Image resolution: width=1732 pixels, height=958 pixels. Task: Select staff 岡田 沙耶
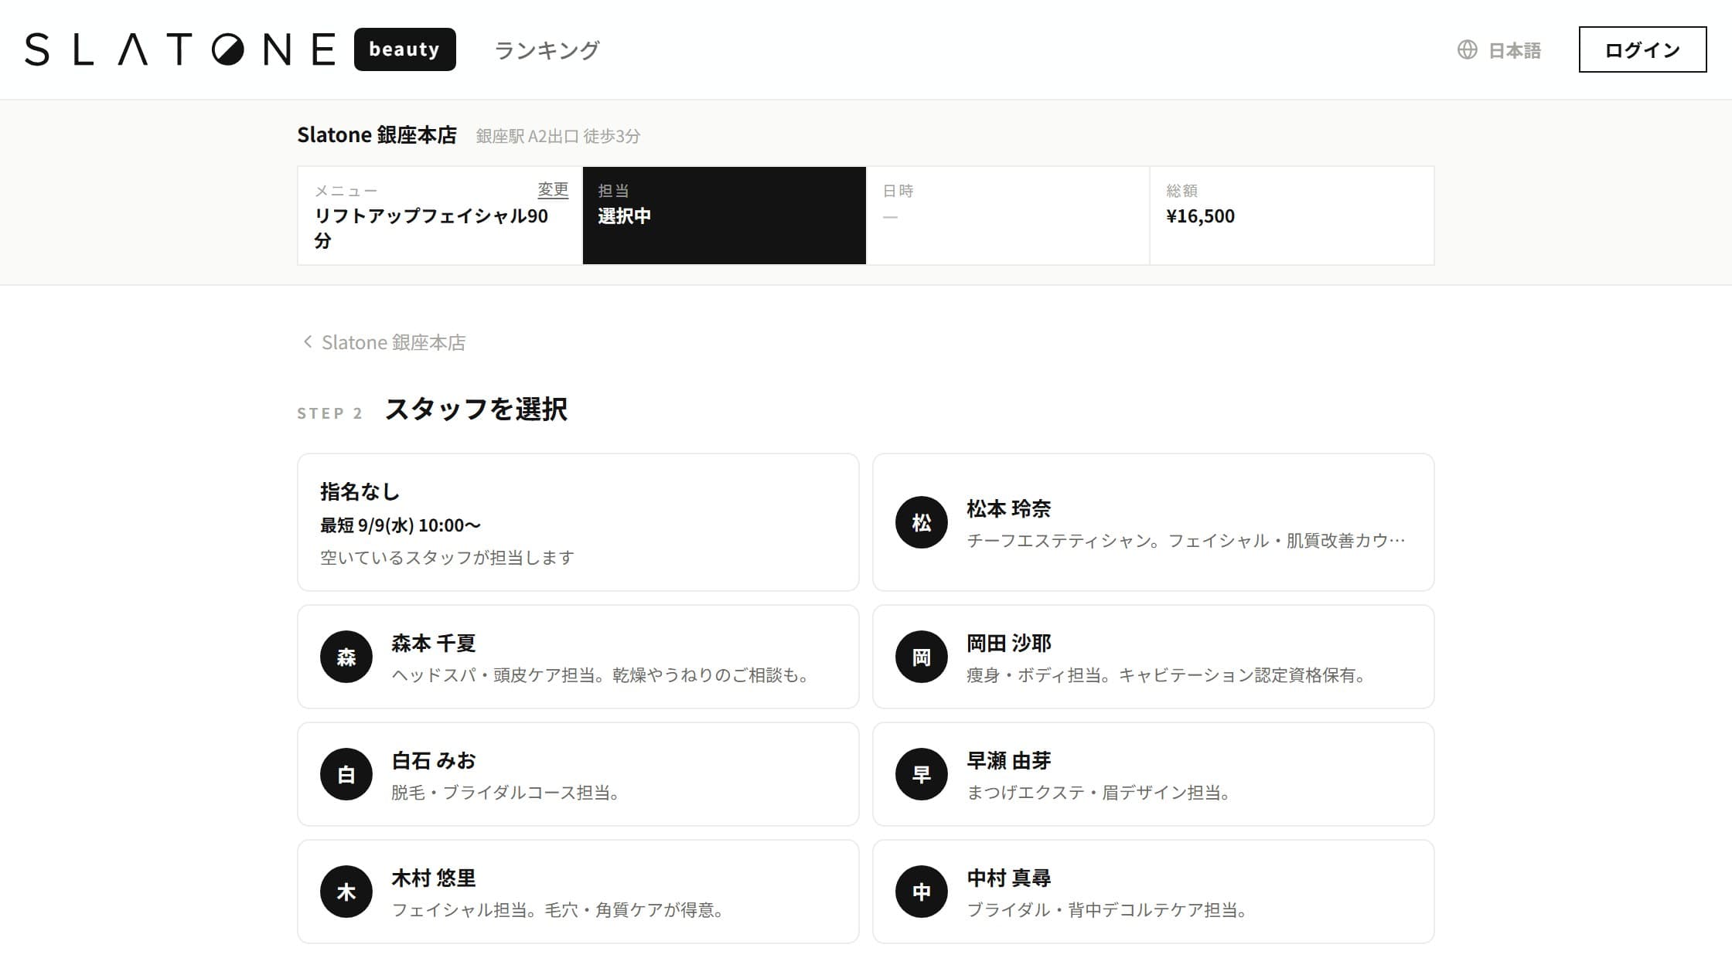point(1153,657)
